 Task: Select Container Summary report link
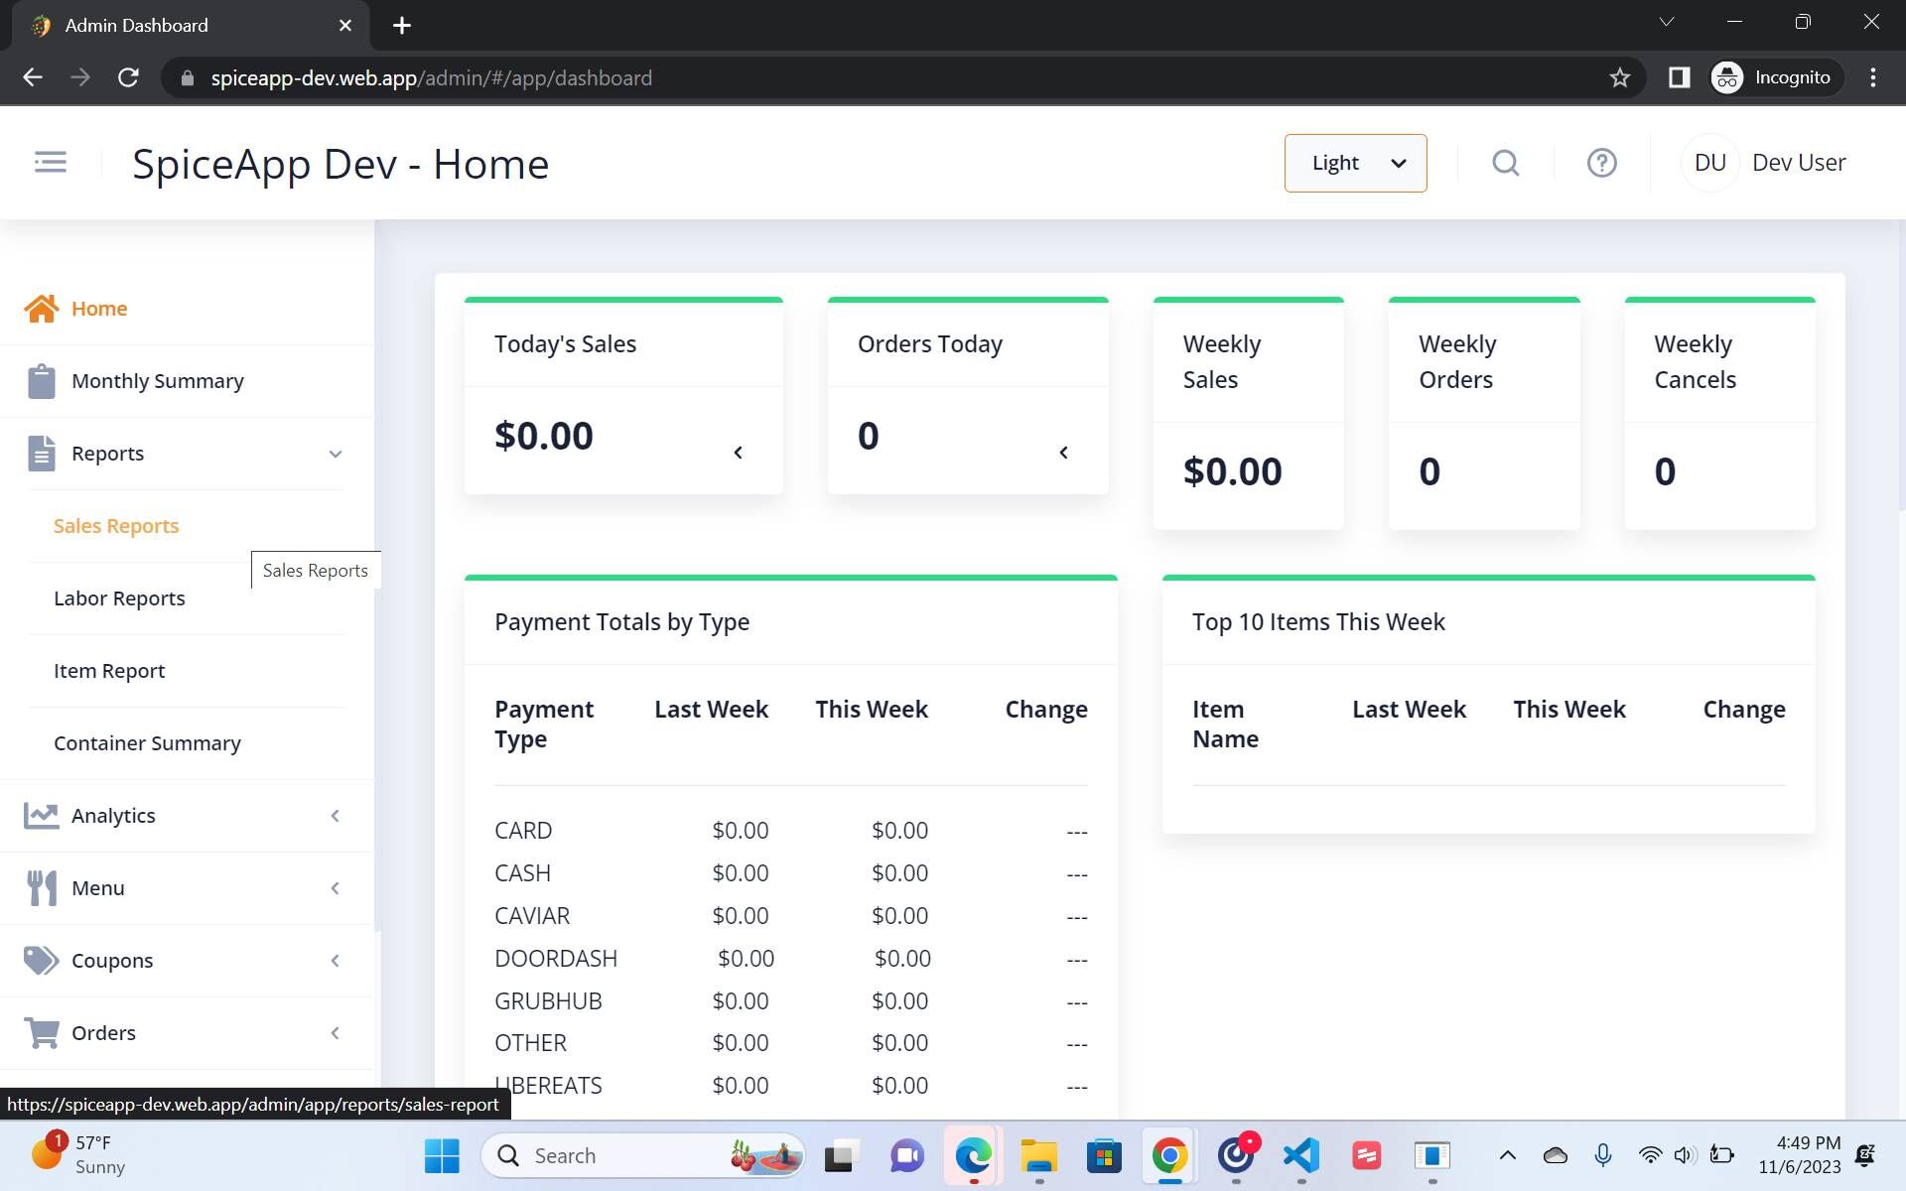pos(147,743)
